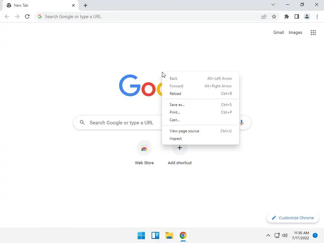The width and height of the screenshot is (324, 243).
Task: Click the Google logo
Action: click(x=140, y=85)
